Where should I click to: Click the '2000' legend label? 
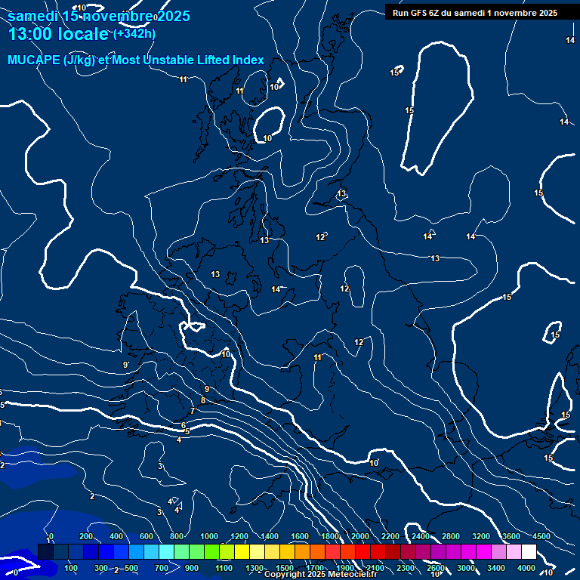tap(360, 536)
